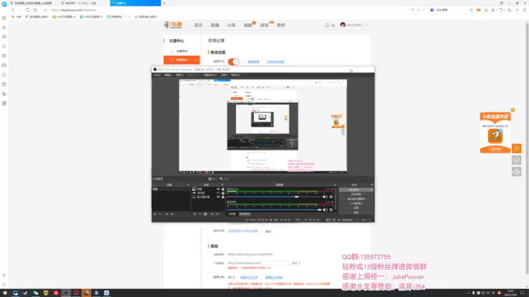This screenshot has height=297, width=529.
Task: Start 启动虚拟摄像机 in OBS controls
Action: pos(356,199)
